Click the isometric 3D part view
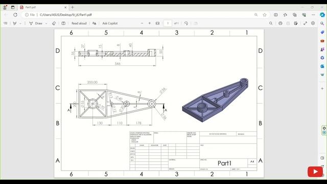 (x=215, y=100)
